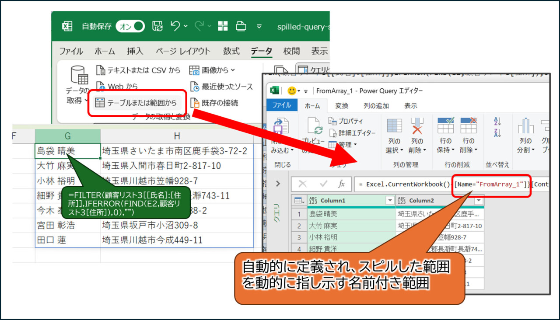Image resolution: width=560 pixels, height=320 pixels.
Task: Click the Undo arrow icon in Excel
Action: click(175, 26)
